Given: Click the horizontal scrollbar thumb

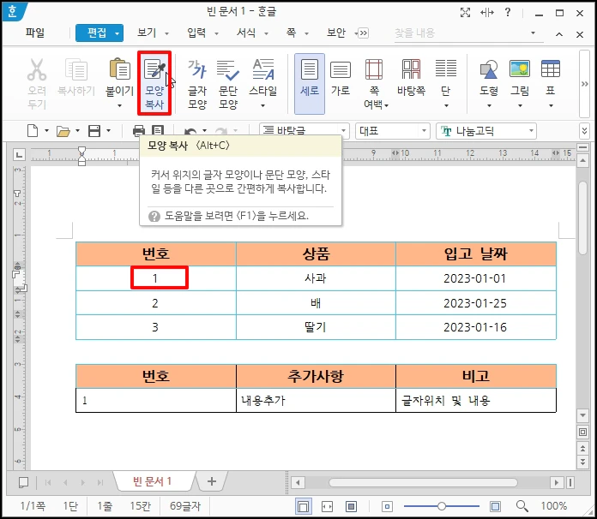Looking at the screenshot, I should (x=423, y=482).
